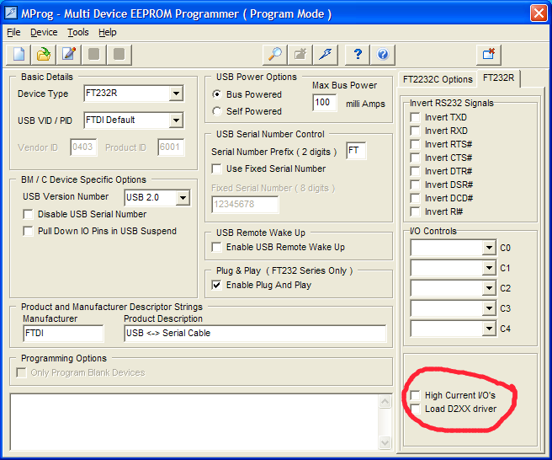Screen dimensions: 552x460
Task: Open the Device menu
Action: pyautogui.click(x=44, y=32)
